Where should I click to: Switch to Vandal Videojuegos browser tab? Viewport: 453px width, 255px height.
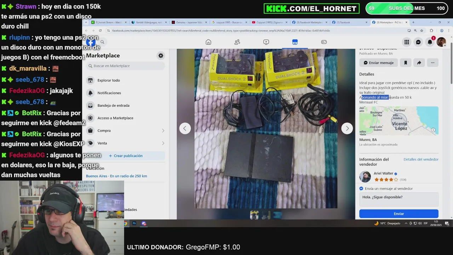148,22
